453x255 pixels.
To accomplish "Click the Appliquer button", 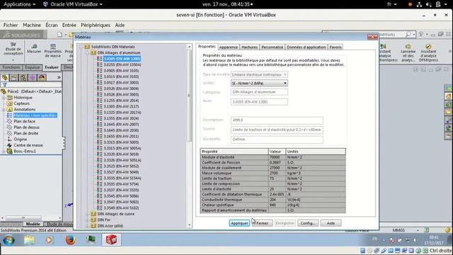I will (239, 223).
